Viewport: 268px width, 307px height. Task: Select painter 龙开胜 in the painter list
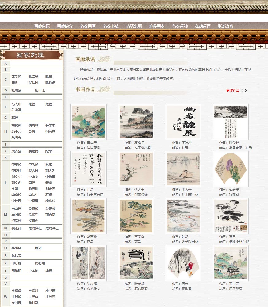33,189
